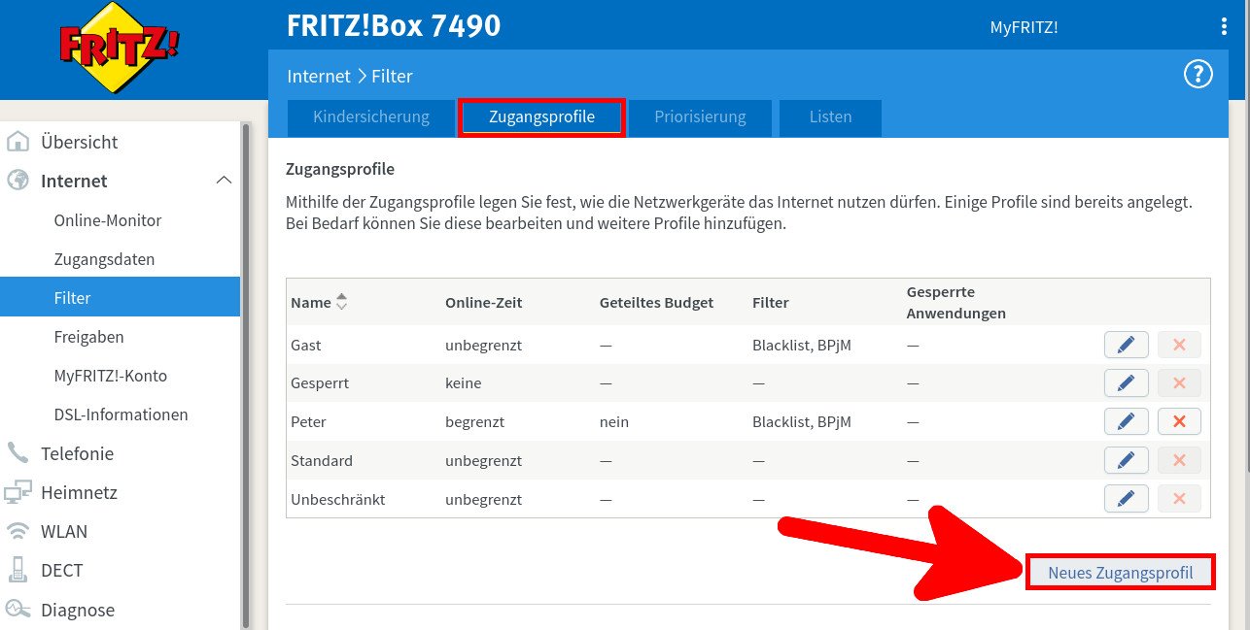This screenshot has width=1250, height=630.
Task: Click the wifi icon beside WLAN
Action: pos(17,531)
